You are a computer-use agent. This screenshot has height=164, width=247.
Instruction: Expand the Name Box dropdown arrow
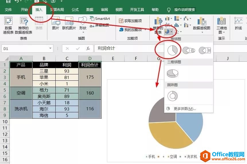click(50, 48)
